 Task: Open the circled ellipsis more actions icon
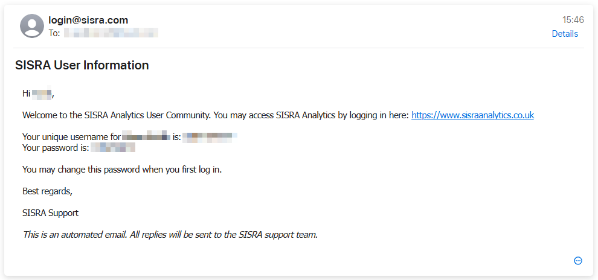(578, 261)
